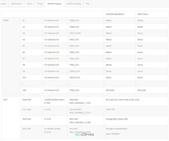Select the INAV/BF mapping tab
Viewport: 169px width, 141px height.
coord(54,4)
